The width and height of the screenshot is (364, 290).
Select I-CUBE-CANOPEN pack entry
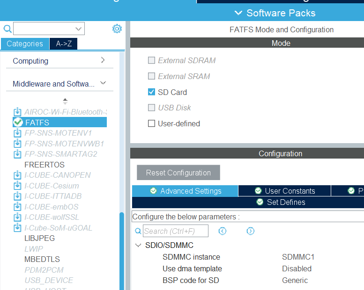tap(57, 175)
